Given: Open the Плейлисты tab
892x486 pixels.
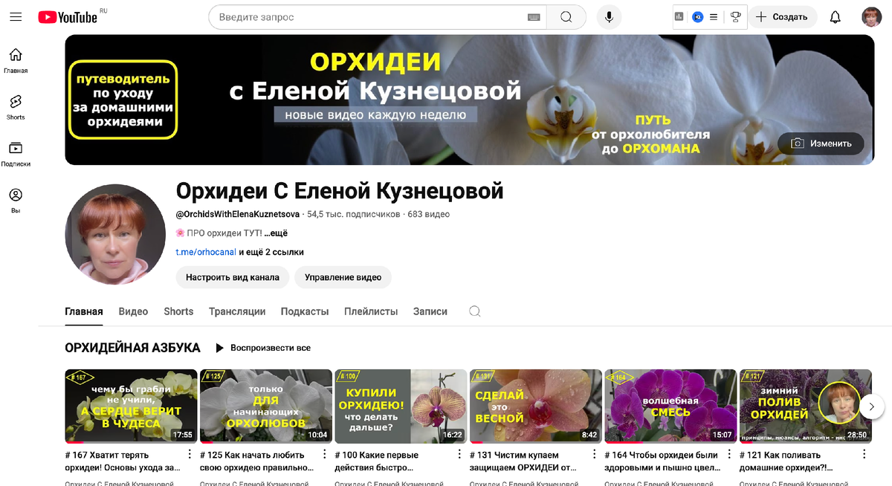Looking at the screenshot, I should (371, 311).
